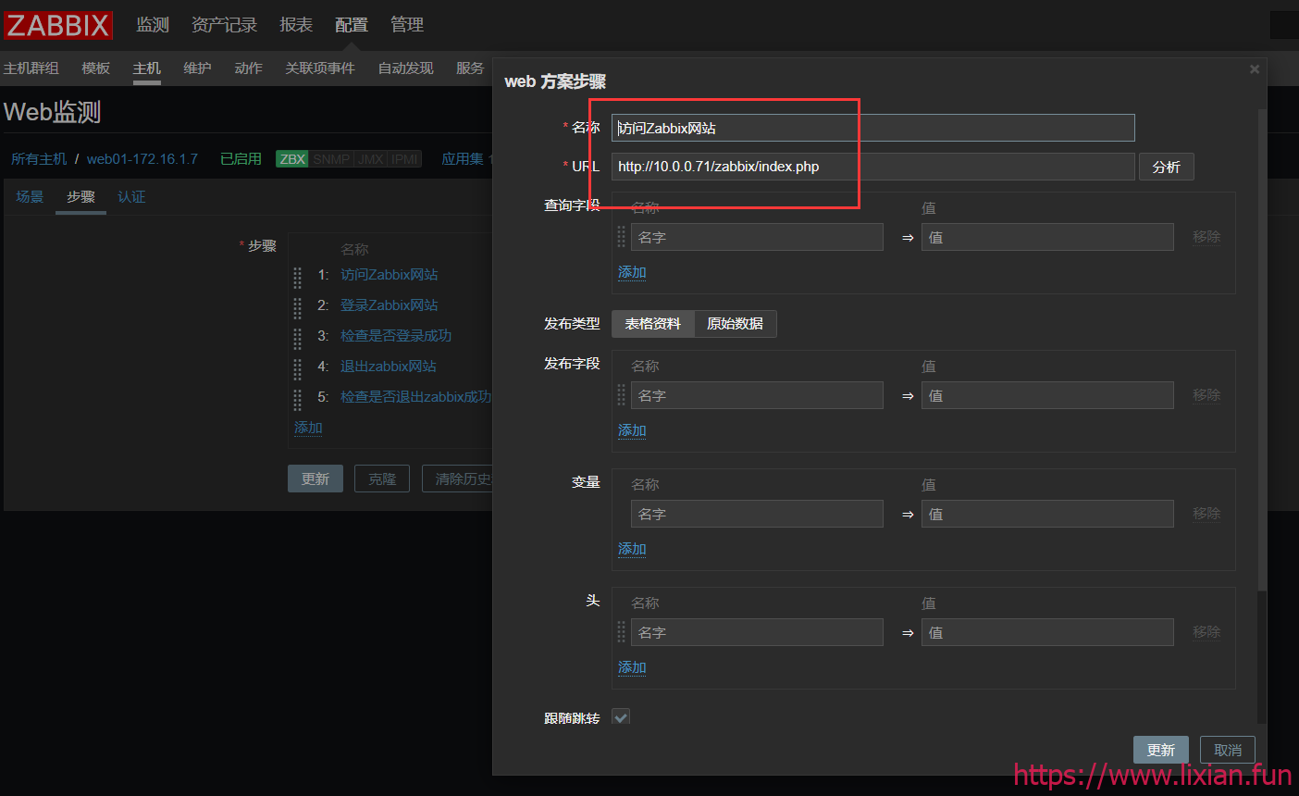Open the 管理 menu
Screen dimensions: 1299x796
pyautogui.click(x=407, y=25)
